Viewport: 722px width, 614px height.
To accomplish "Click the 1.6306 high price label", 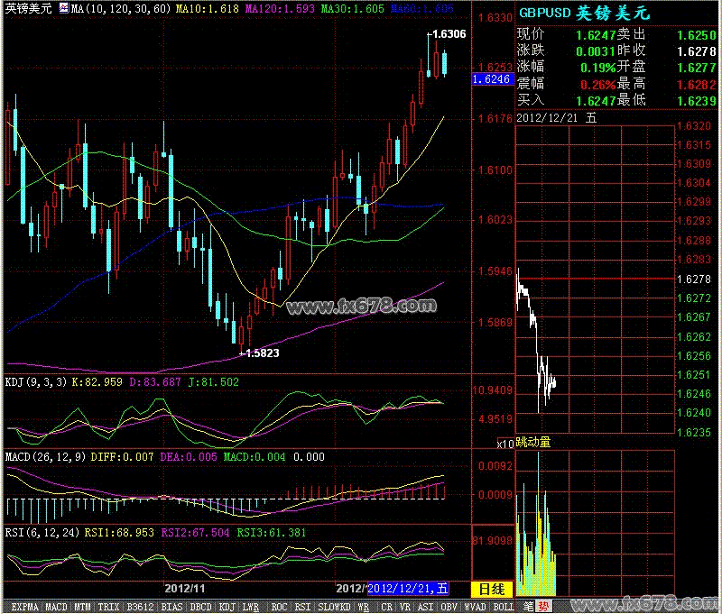I will pyautogui.click(x=449, y=34).
